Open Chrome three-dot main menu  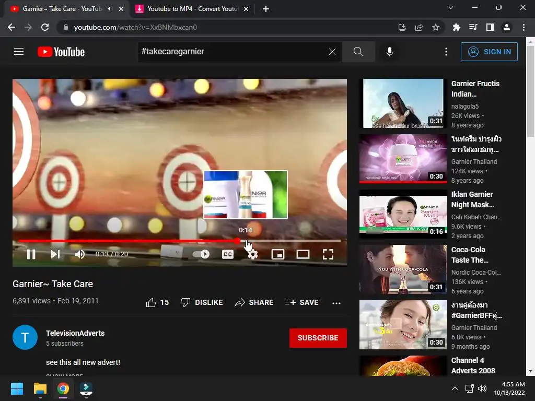(x=524, y=27)
